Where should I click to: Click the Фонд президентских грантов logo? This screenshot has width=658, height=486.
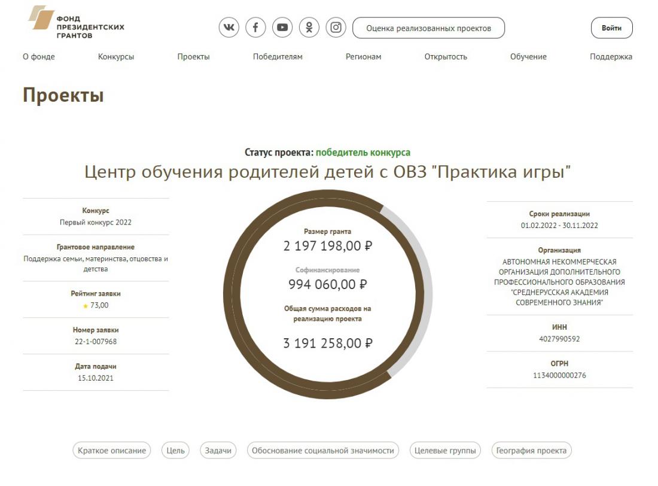click(x=77, y=22)
